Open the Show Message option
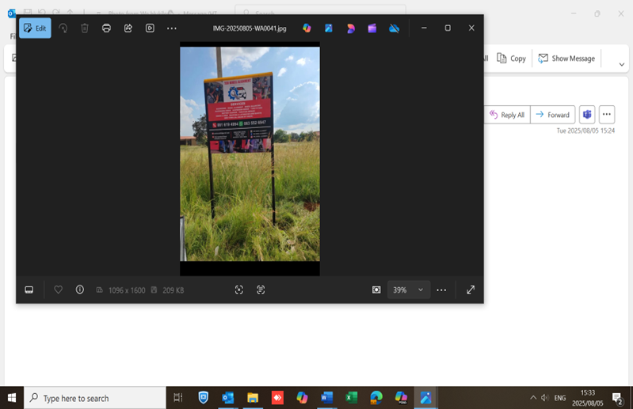The width and height of the screenshot is (633, 409). tap(566, 59)
